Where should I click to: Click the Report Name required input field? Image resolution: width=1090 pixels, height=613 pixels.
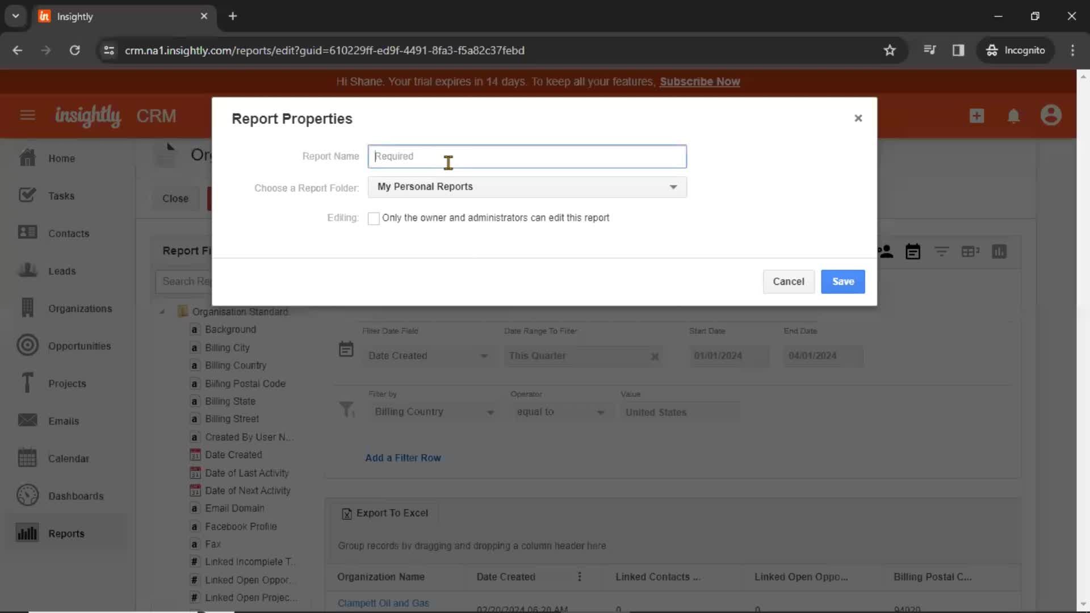click(526, 156)
